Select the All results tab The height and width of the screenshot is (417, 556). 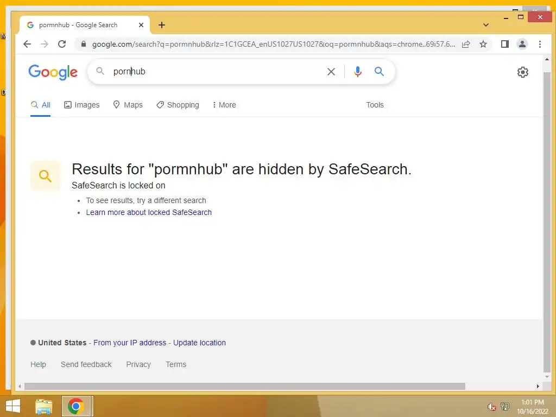[x=40, y=105]
